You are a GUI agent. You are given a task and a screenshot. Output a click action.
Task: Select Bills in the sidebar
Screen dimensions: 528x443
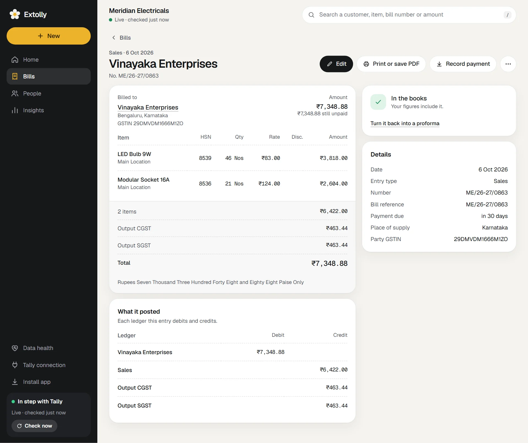49,76
